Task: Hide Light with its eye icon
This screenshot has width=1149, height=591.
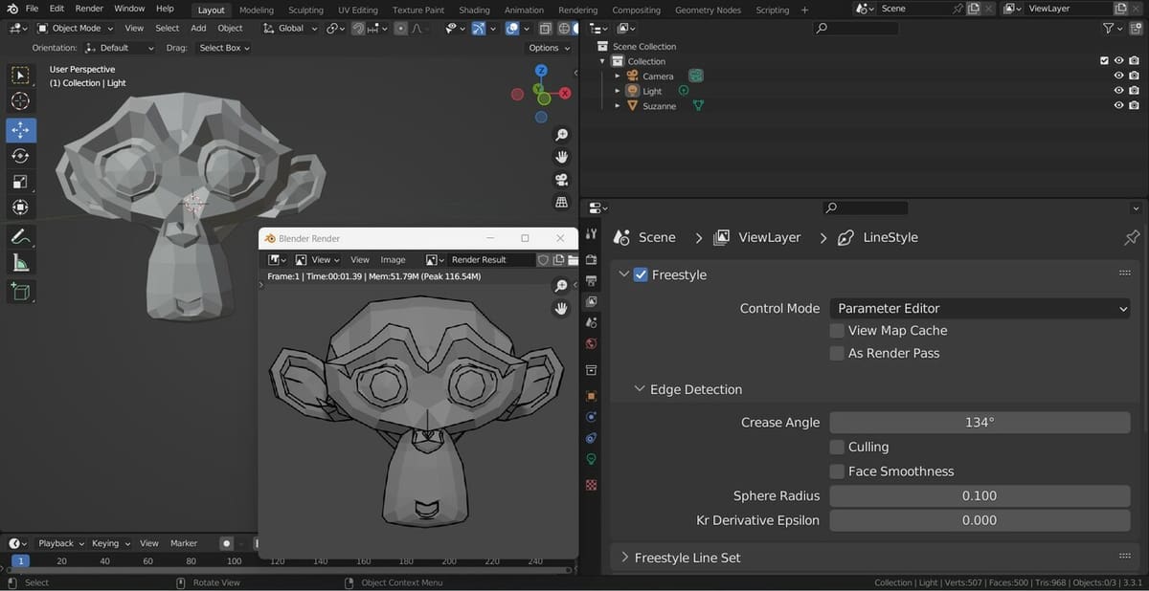Action: pyautogui.click(x=1118, y=91)
